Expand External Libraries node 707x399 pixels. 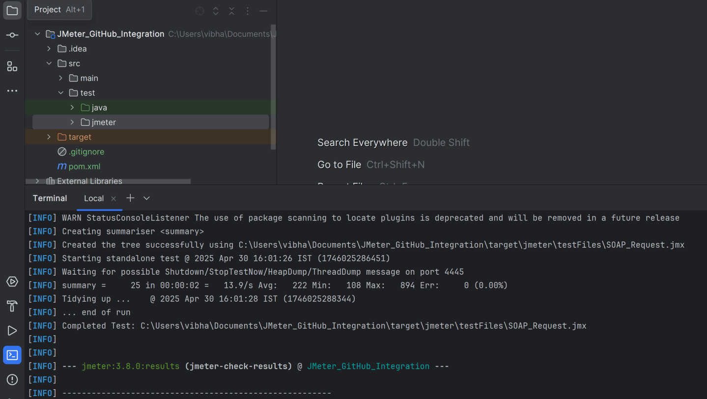pos(37,181)
